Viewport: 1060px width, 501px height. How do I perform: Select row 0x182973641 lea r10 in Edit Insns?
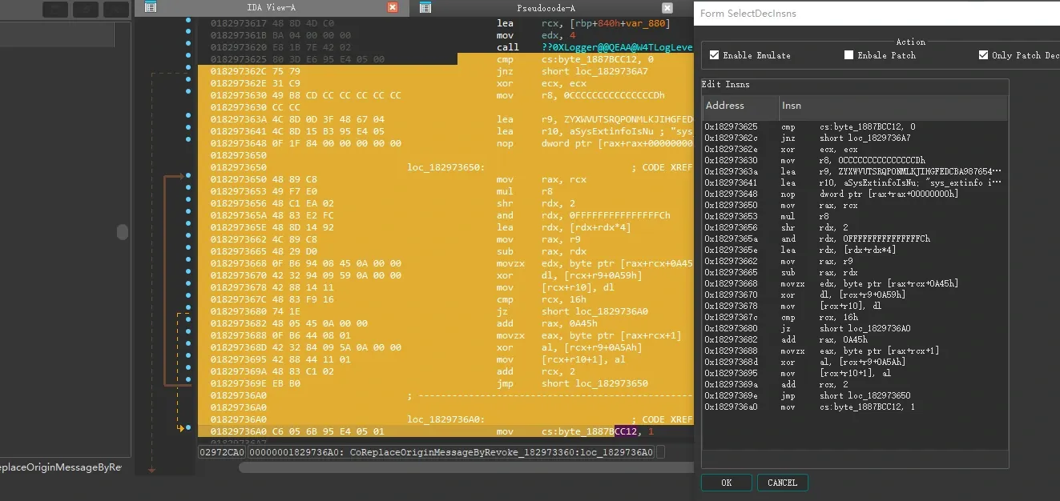tap(854, 183)
